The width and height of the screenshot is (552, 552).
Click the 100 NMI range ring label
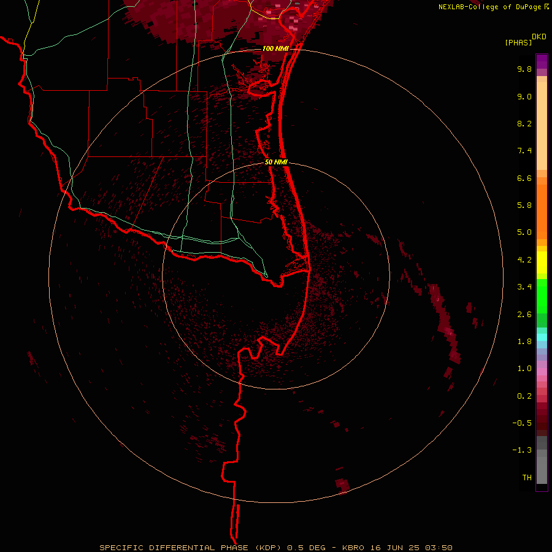point(275,48)
